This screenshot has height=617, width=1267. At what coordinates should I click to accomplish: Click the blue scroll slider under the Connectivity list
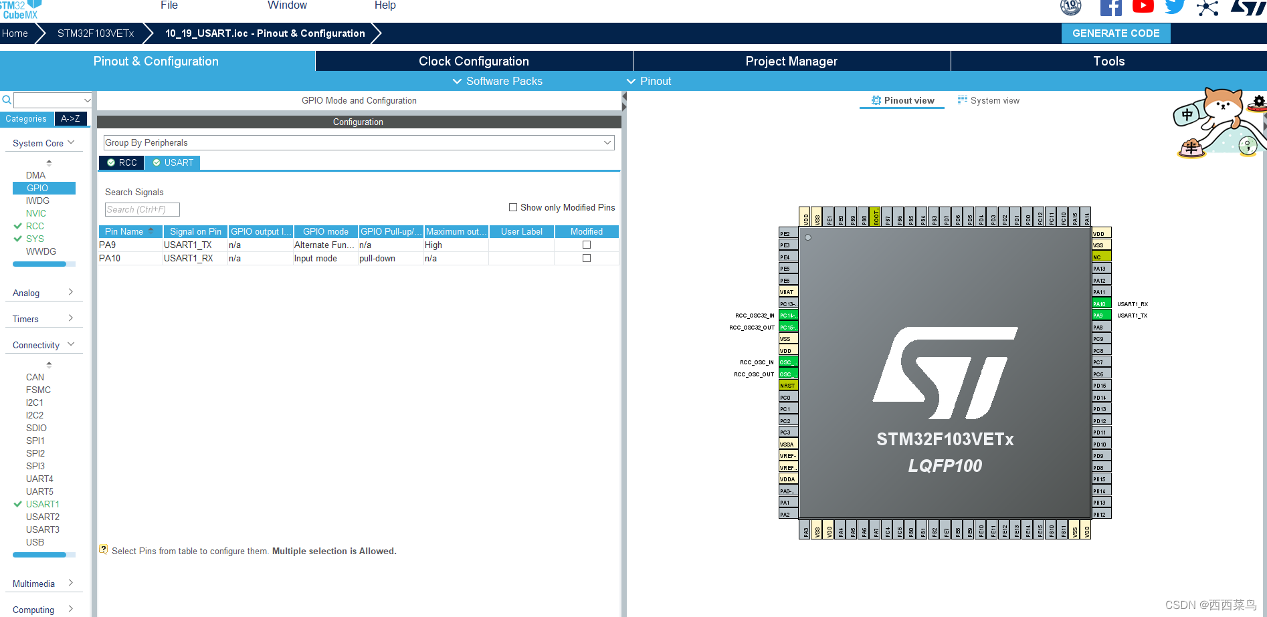pos(42,554)
